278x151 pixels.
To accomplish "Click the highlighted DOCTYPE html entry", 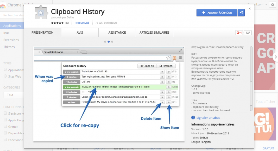I will coord(116,87).
